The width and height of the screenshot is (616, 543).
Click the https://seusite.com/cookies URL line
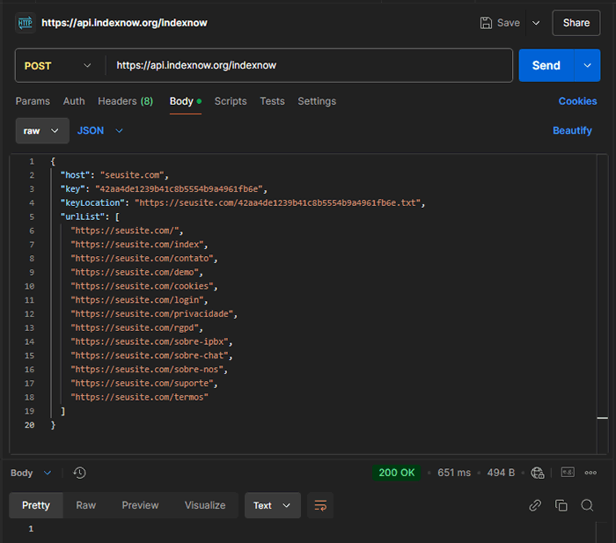(x=142, y=286)
